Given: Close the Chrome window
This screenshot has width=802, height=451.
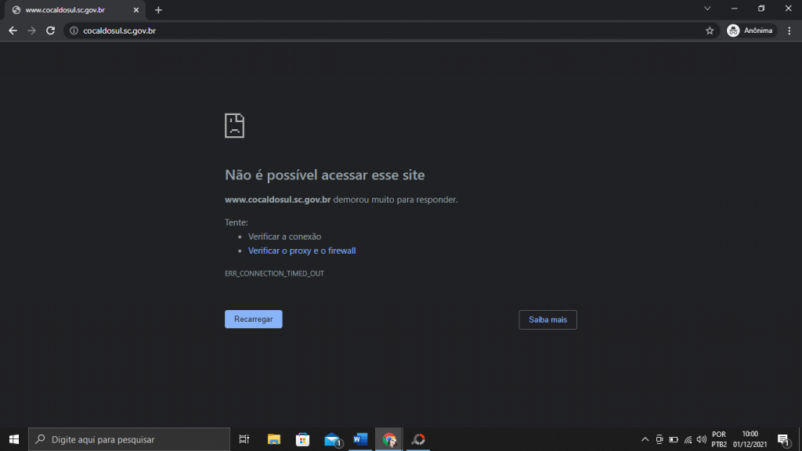Looking at the screenshot, I should [788, 8].
